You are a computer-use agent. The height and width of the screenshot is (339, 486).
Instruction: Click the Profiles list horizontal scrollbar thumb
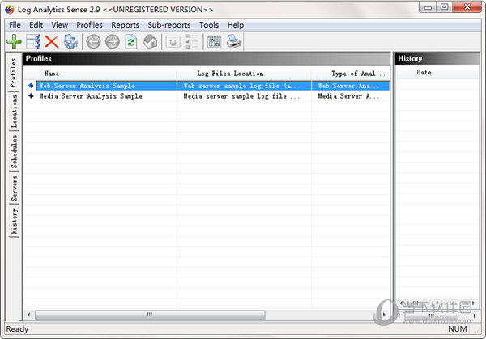tap(150, 315)
